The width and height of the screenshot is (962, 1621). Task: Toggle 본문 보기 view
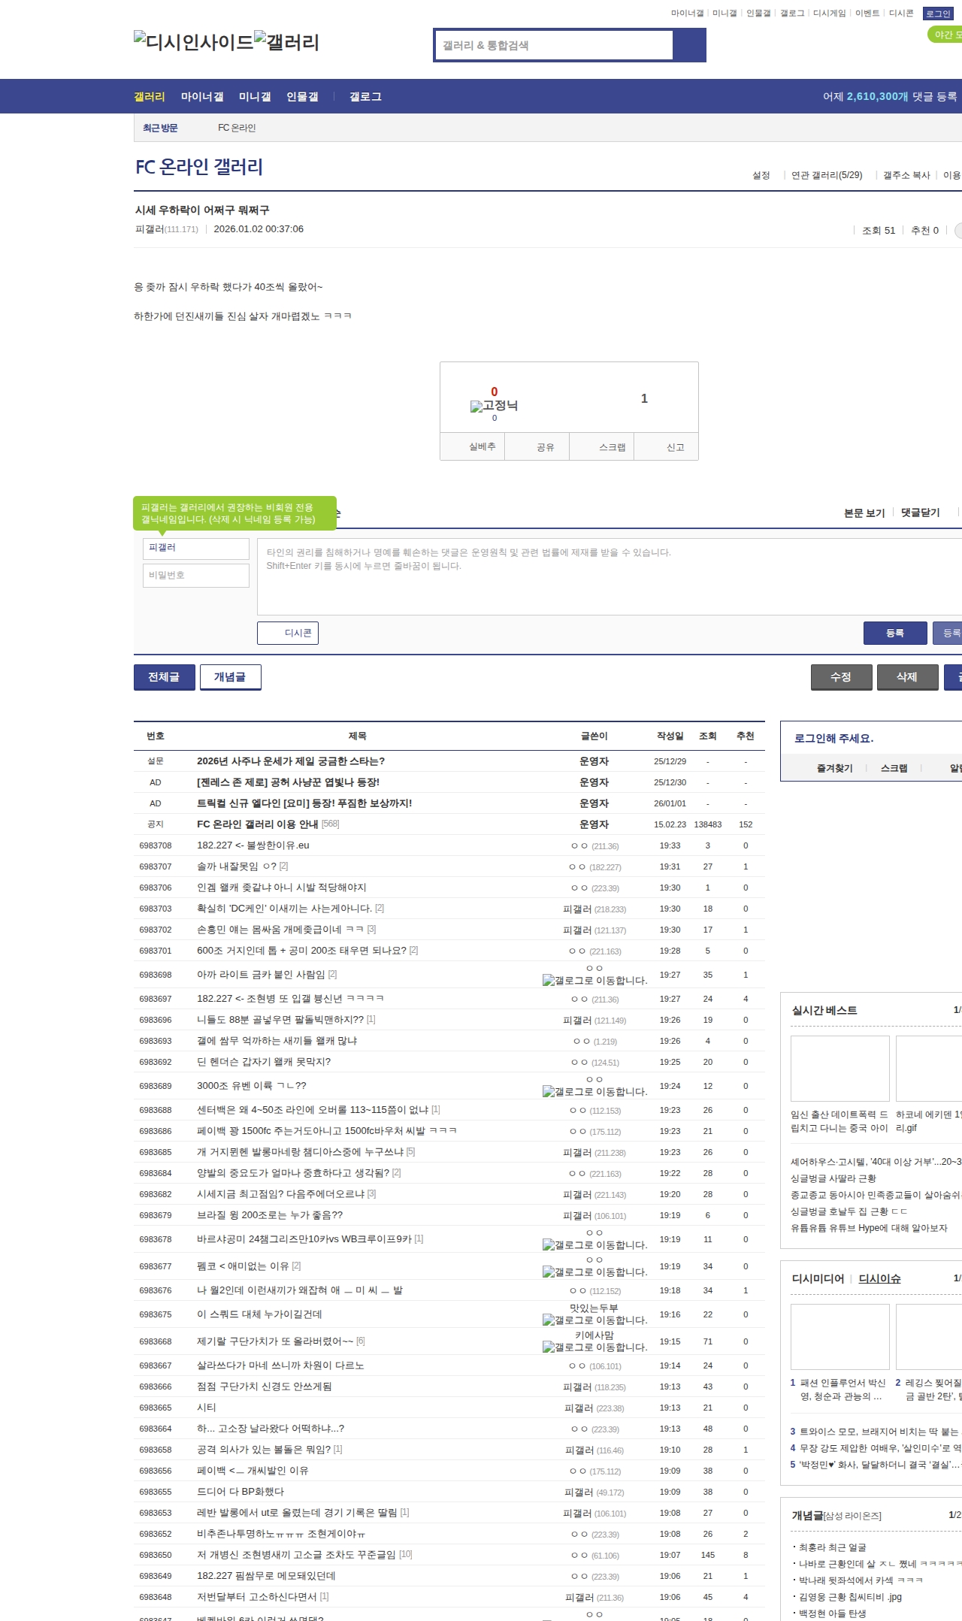tap(864, 513)
